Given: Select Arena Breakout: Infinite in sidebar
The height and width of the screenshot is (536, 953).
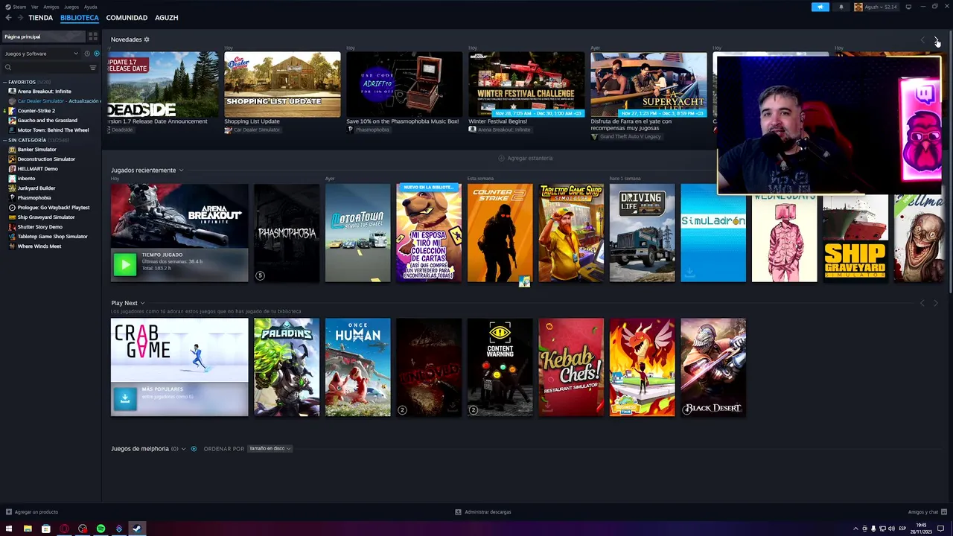Looking at the screenshot, I should pos(45,92).
